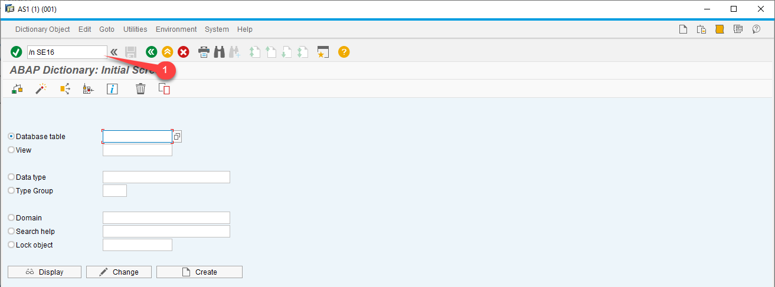Select the Data type radio button
This screenshot has height=287, width=775.
(11, 177)
